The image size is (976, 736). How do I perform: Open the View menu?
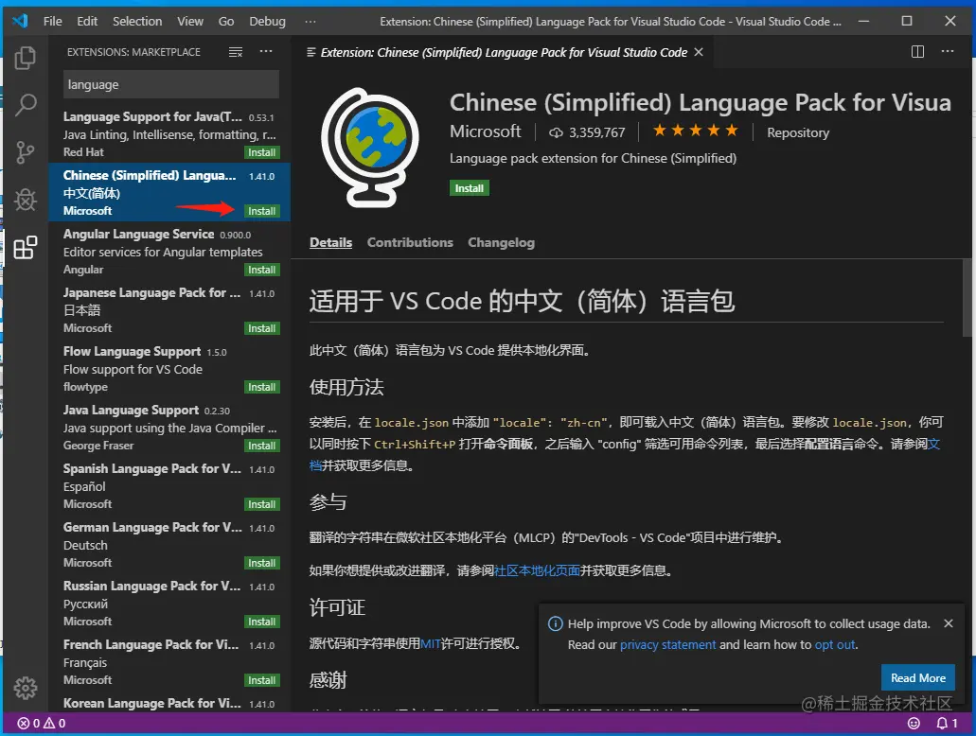[x=190, y=21]
